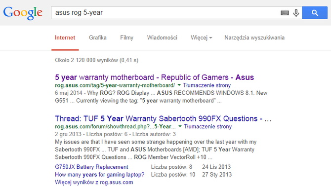Open the on-screen keyboard icon
This screenshot has height=188, width=331.
(285, 13)
